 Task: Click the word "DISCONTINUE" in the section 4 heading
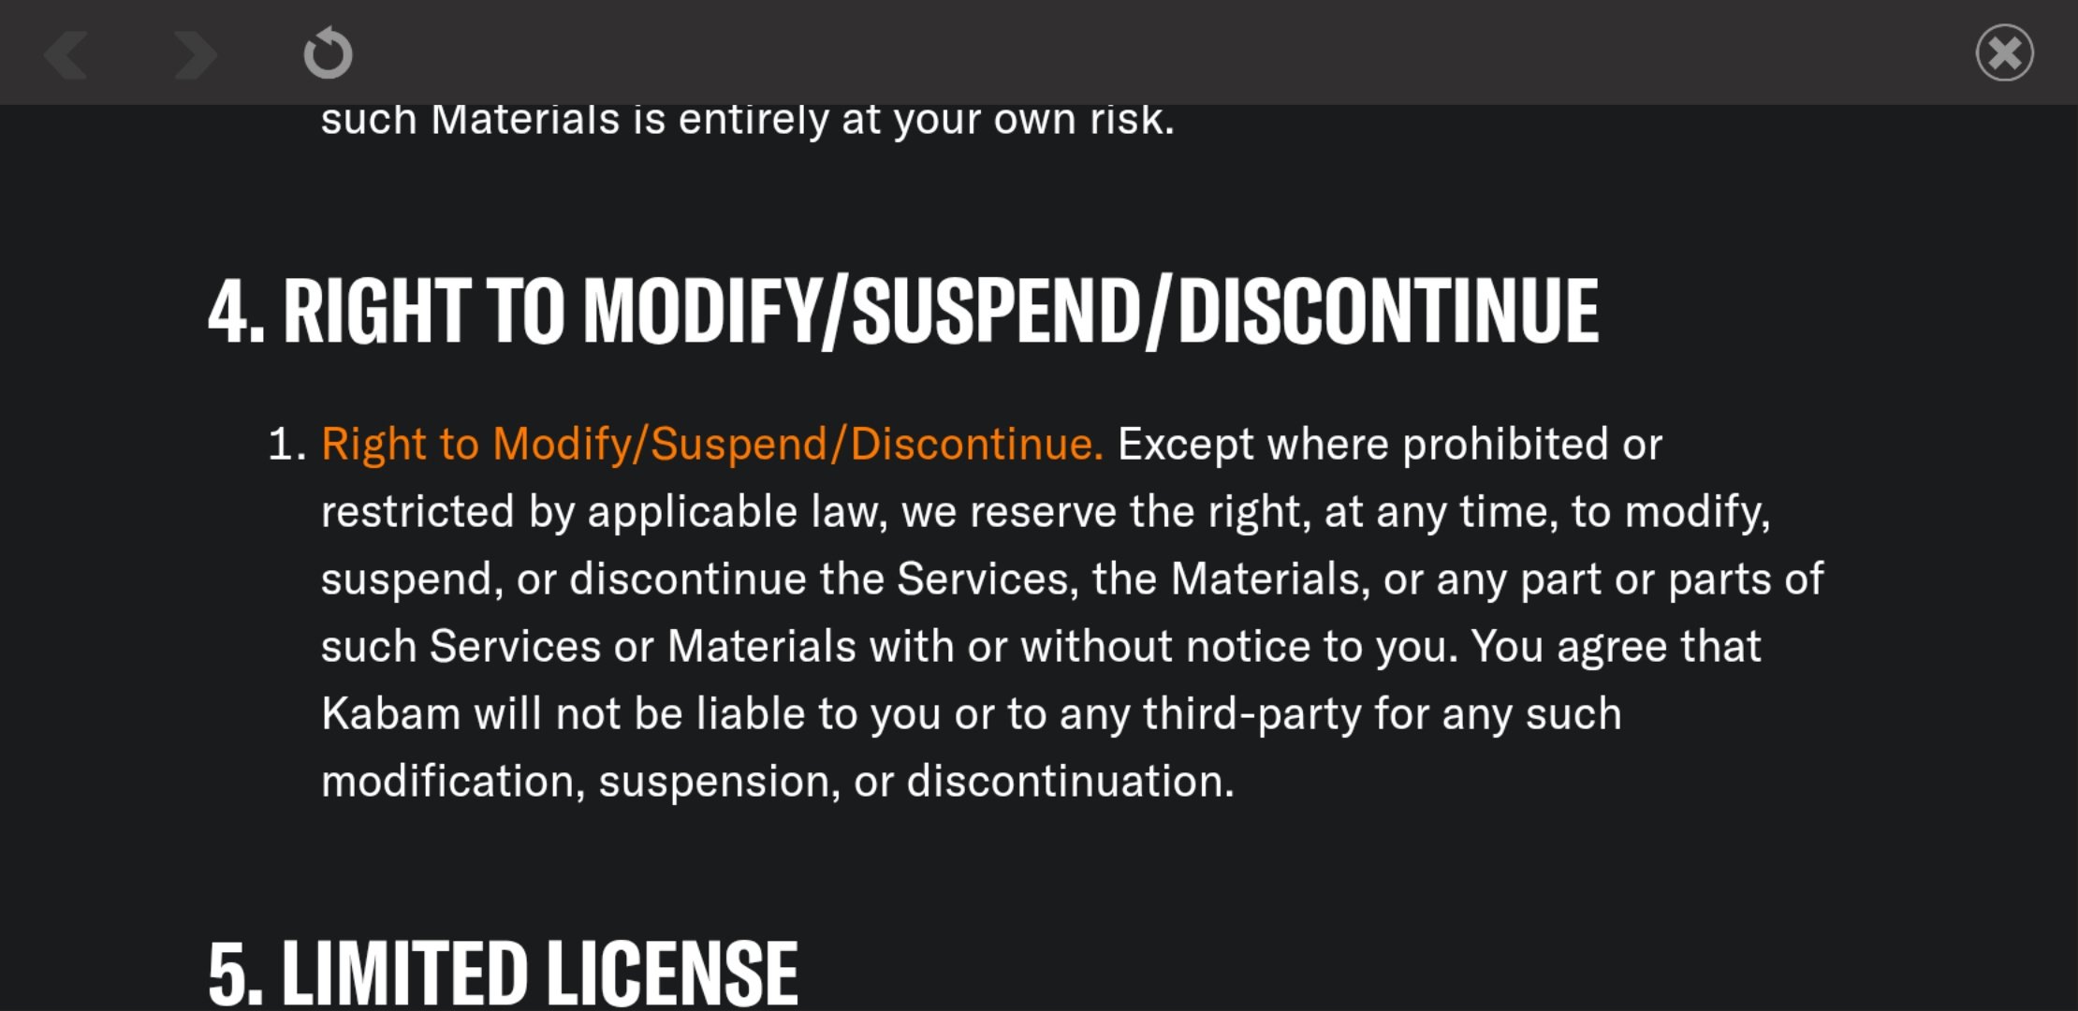[1388, 311]
